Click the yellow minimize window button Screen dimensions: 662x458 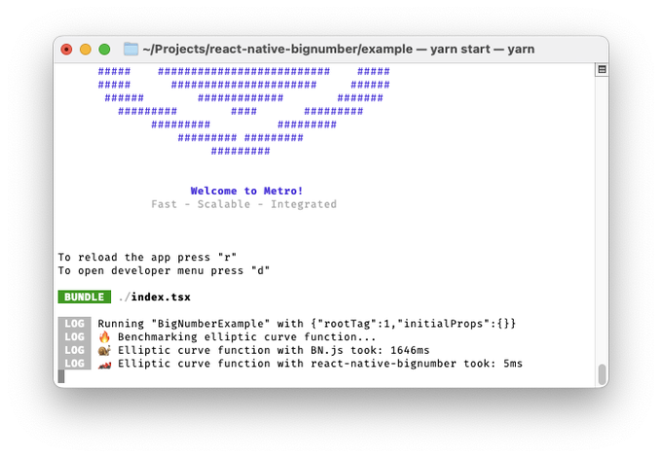(x=86, y=50)
